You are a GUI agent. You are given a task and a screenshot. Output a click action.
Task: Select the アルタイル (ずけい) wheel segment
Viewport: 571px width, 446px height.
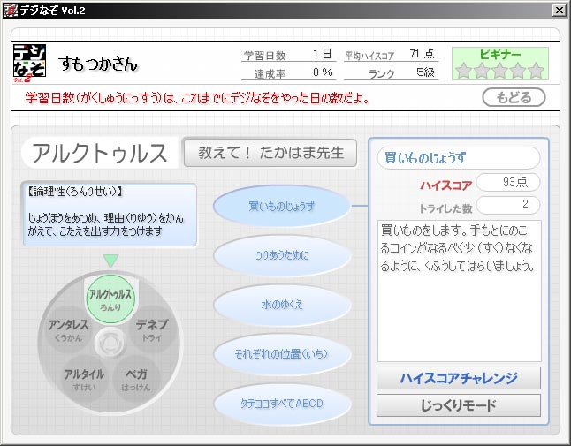pos(85,379)
